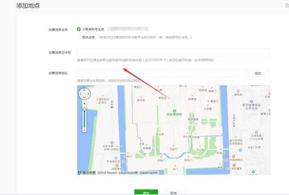Select the 小程序帐号主体 radio option
The width and height of the screenshot is (289, 195).
(x=79, y=29)
